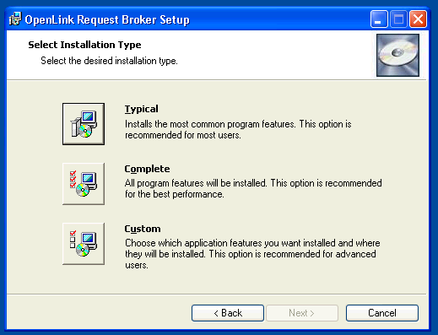The image size is (438, 335).
Task: Go back with the Back button
Action: click(228, 313)
